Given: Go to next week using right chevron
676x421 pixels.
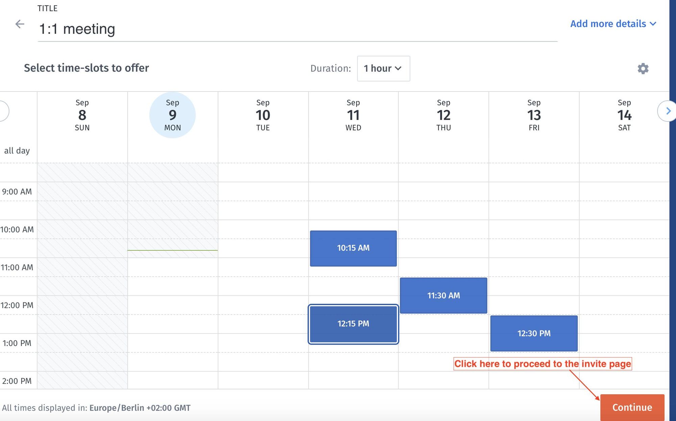Looking at the screenshot, I should 668,111.
